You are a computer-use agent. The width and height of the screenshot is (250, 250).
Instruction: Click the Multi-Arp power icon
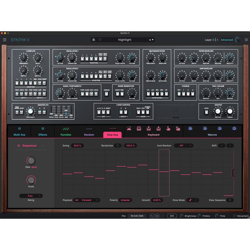pos(20,128)
